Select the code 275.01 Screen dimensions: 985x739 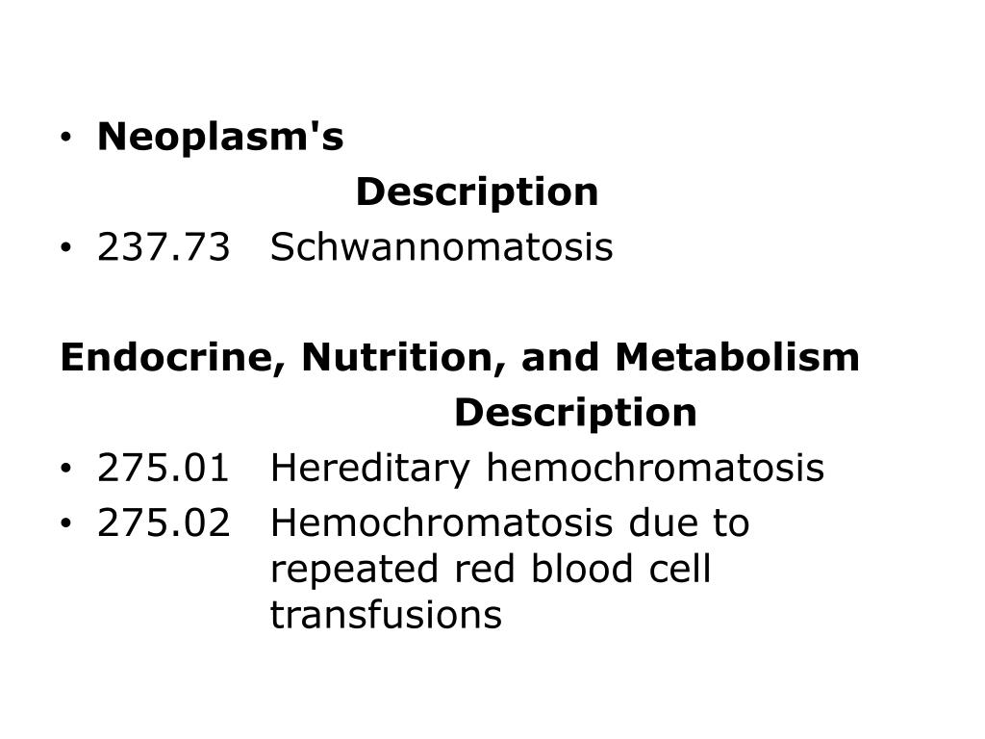click(164, 469)
